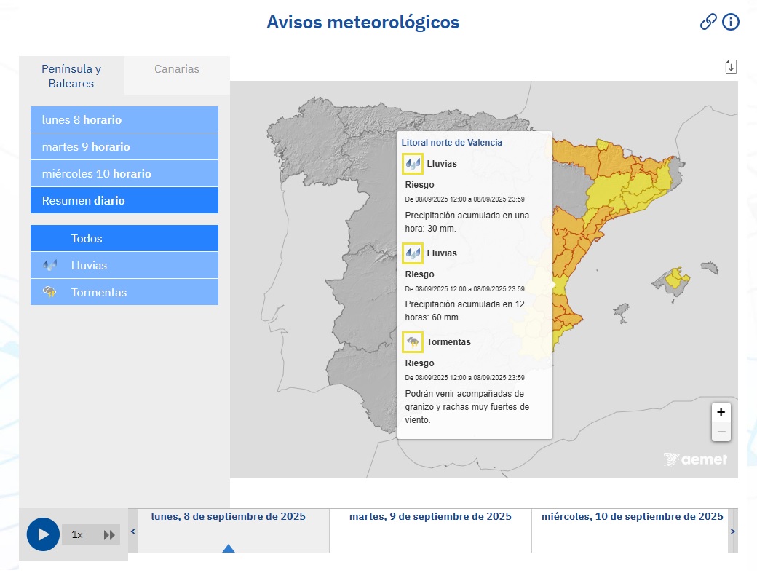Open the 1x playback speed selector
The image size is (757, 581).
click(x=76, y=534)
